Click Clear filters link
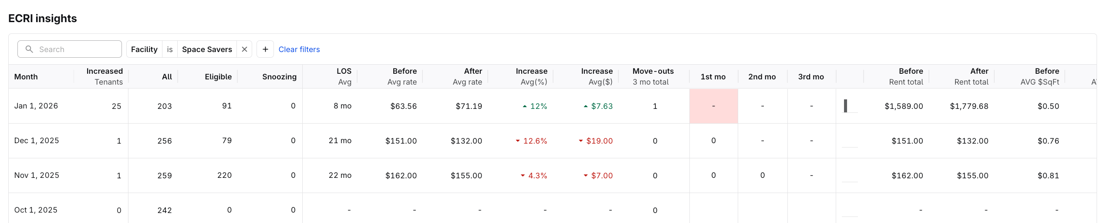The image size is (1104, 223). pos(299,49)
